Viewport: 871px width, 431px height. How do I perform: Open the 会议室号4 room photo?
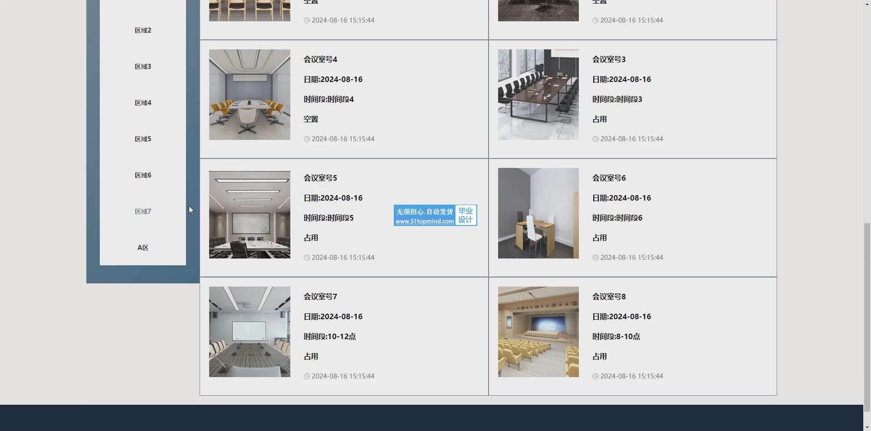250,95
